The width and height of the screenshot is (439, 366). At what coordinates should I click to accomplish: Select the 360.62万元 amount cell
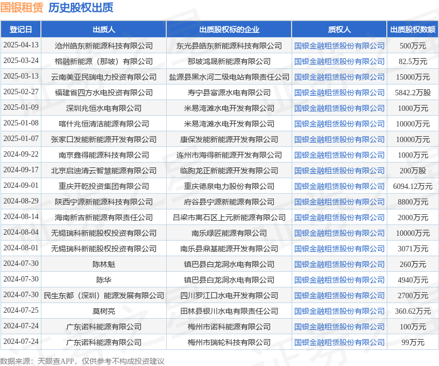click(x=413, y=311)
